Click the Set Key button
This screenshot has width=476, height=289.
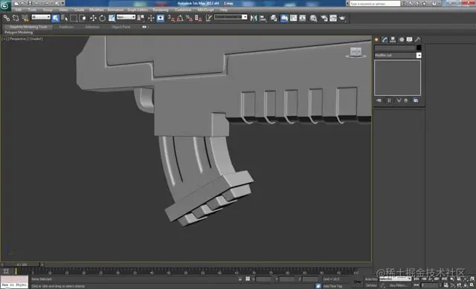click(x=371, y=285)
